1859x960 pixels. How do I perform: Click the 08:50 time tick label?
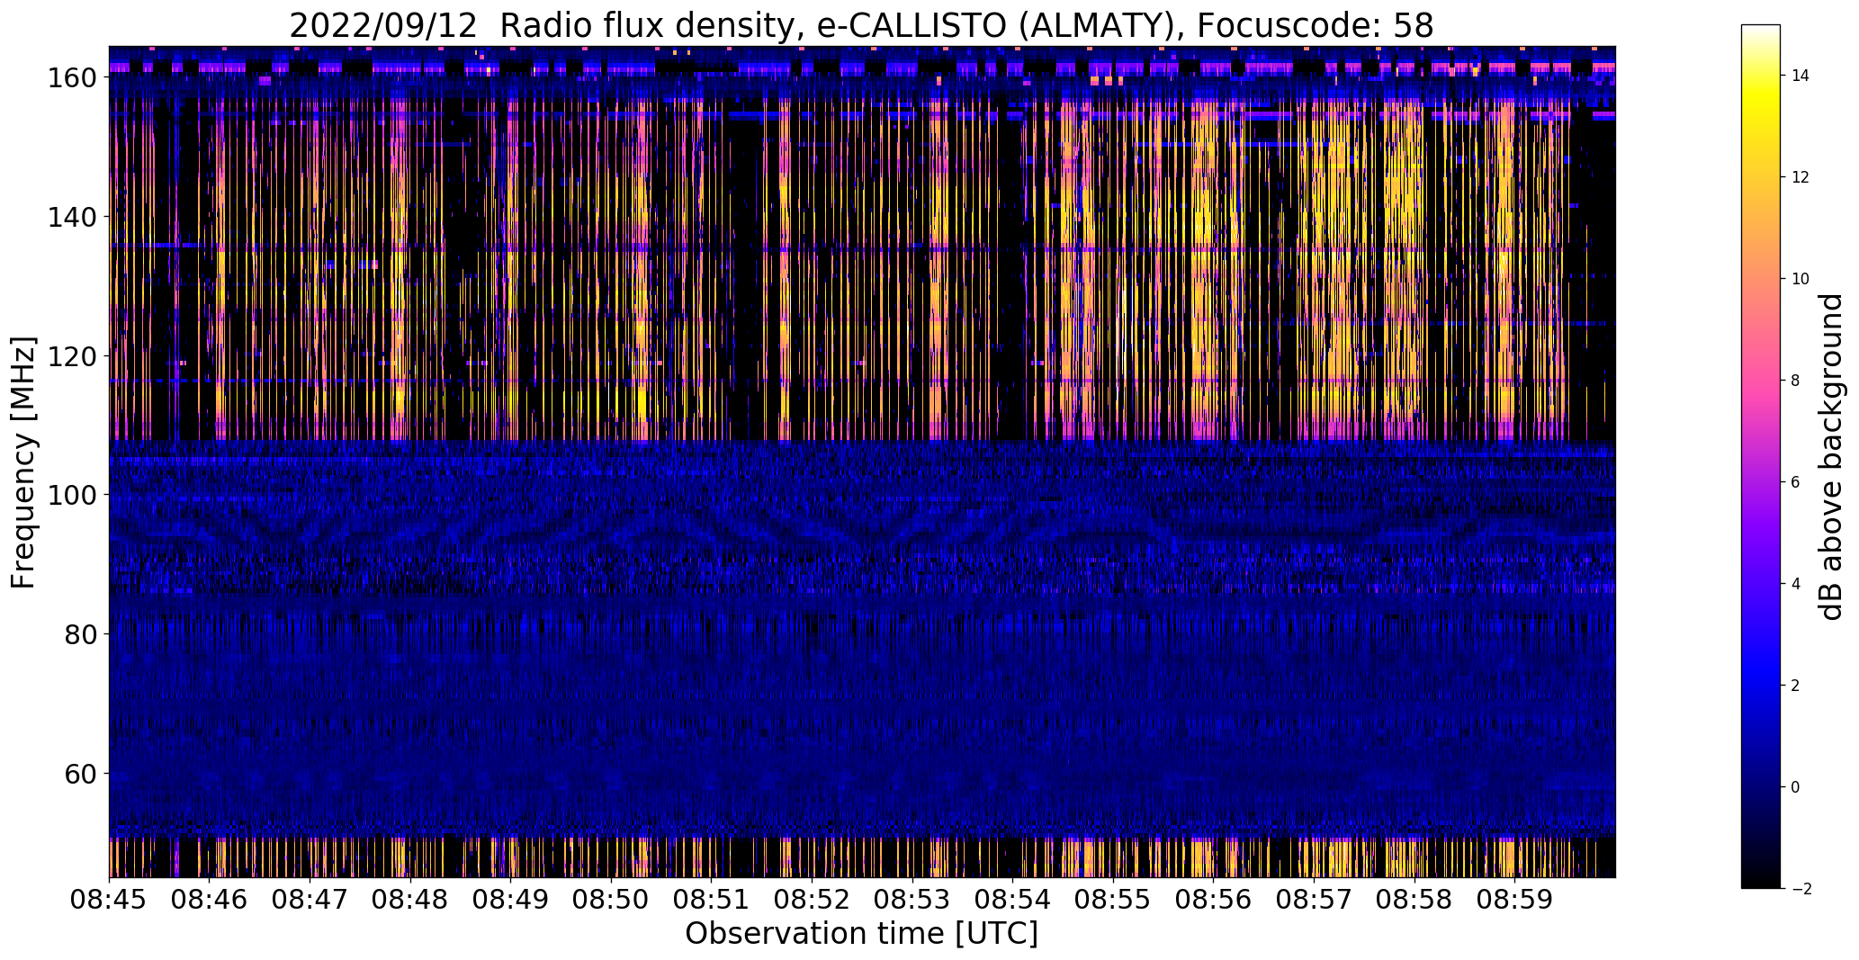tap(612, 899)
